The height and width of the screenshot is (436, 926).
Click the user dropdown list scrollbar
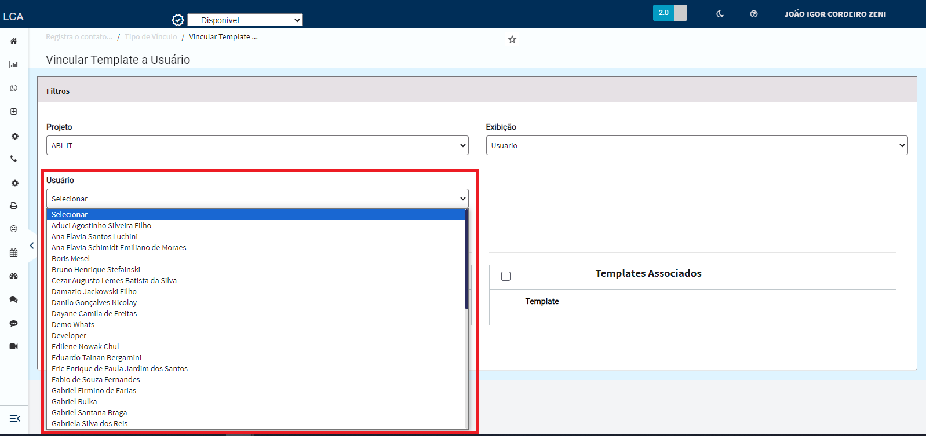pos(466,259)
